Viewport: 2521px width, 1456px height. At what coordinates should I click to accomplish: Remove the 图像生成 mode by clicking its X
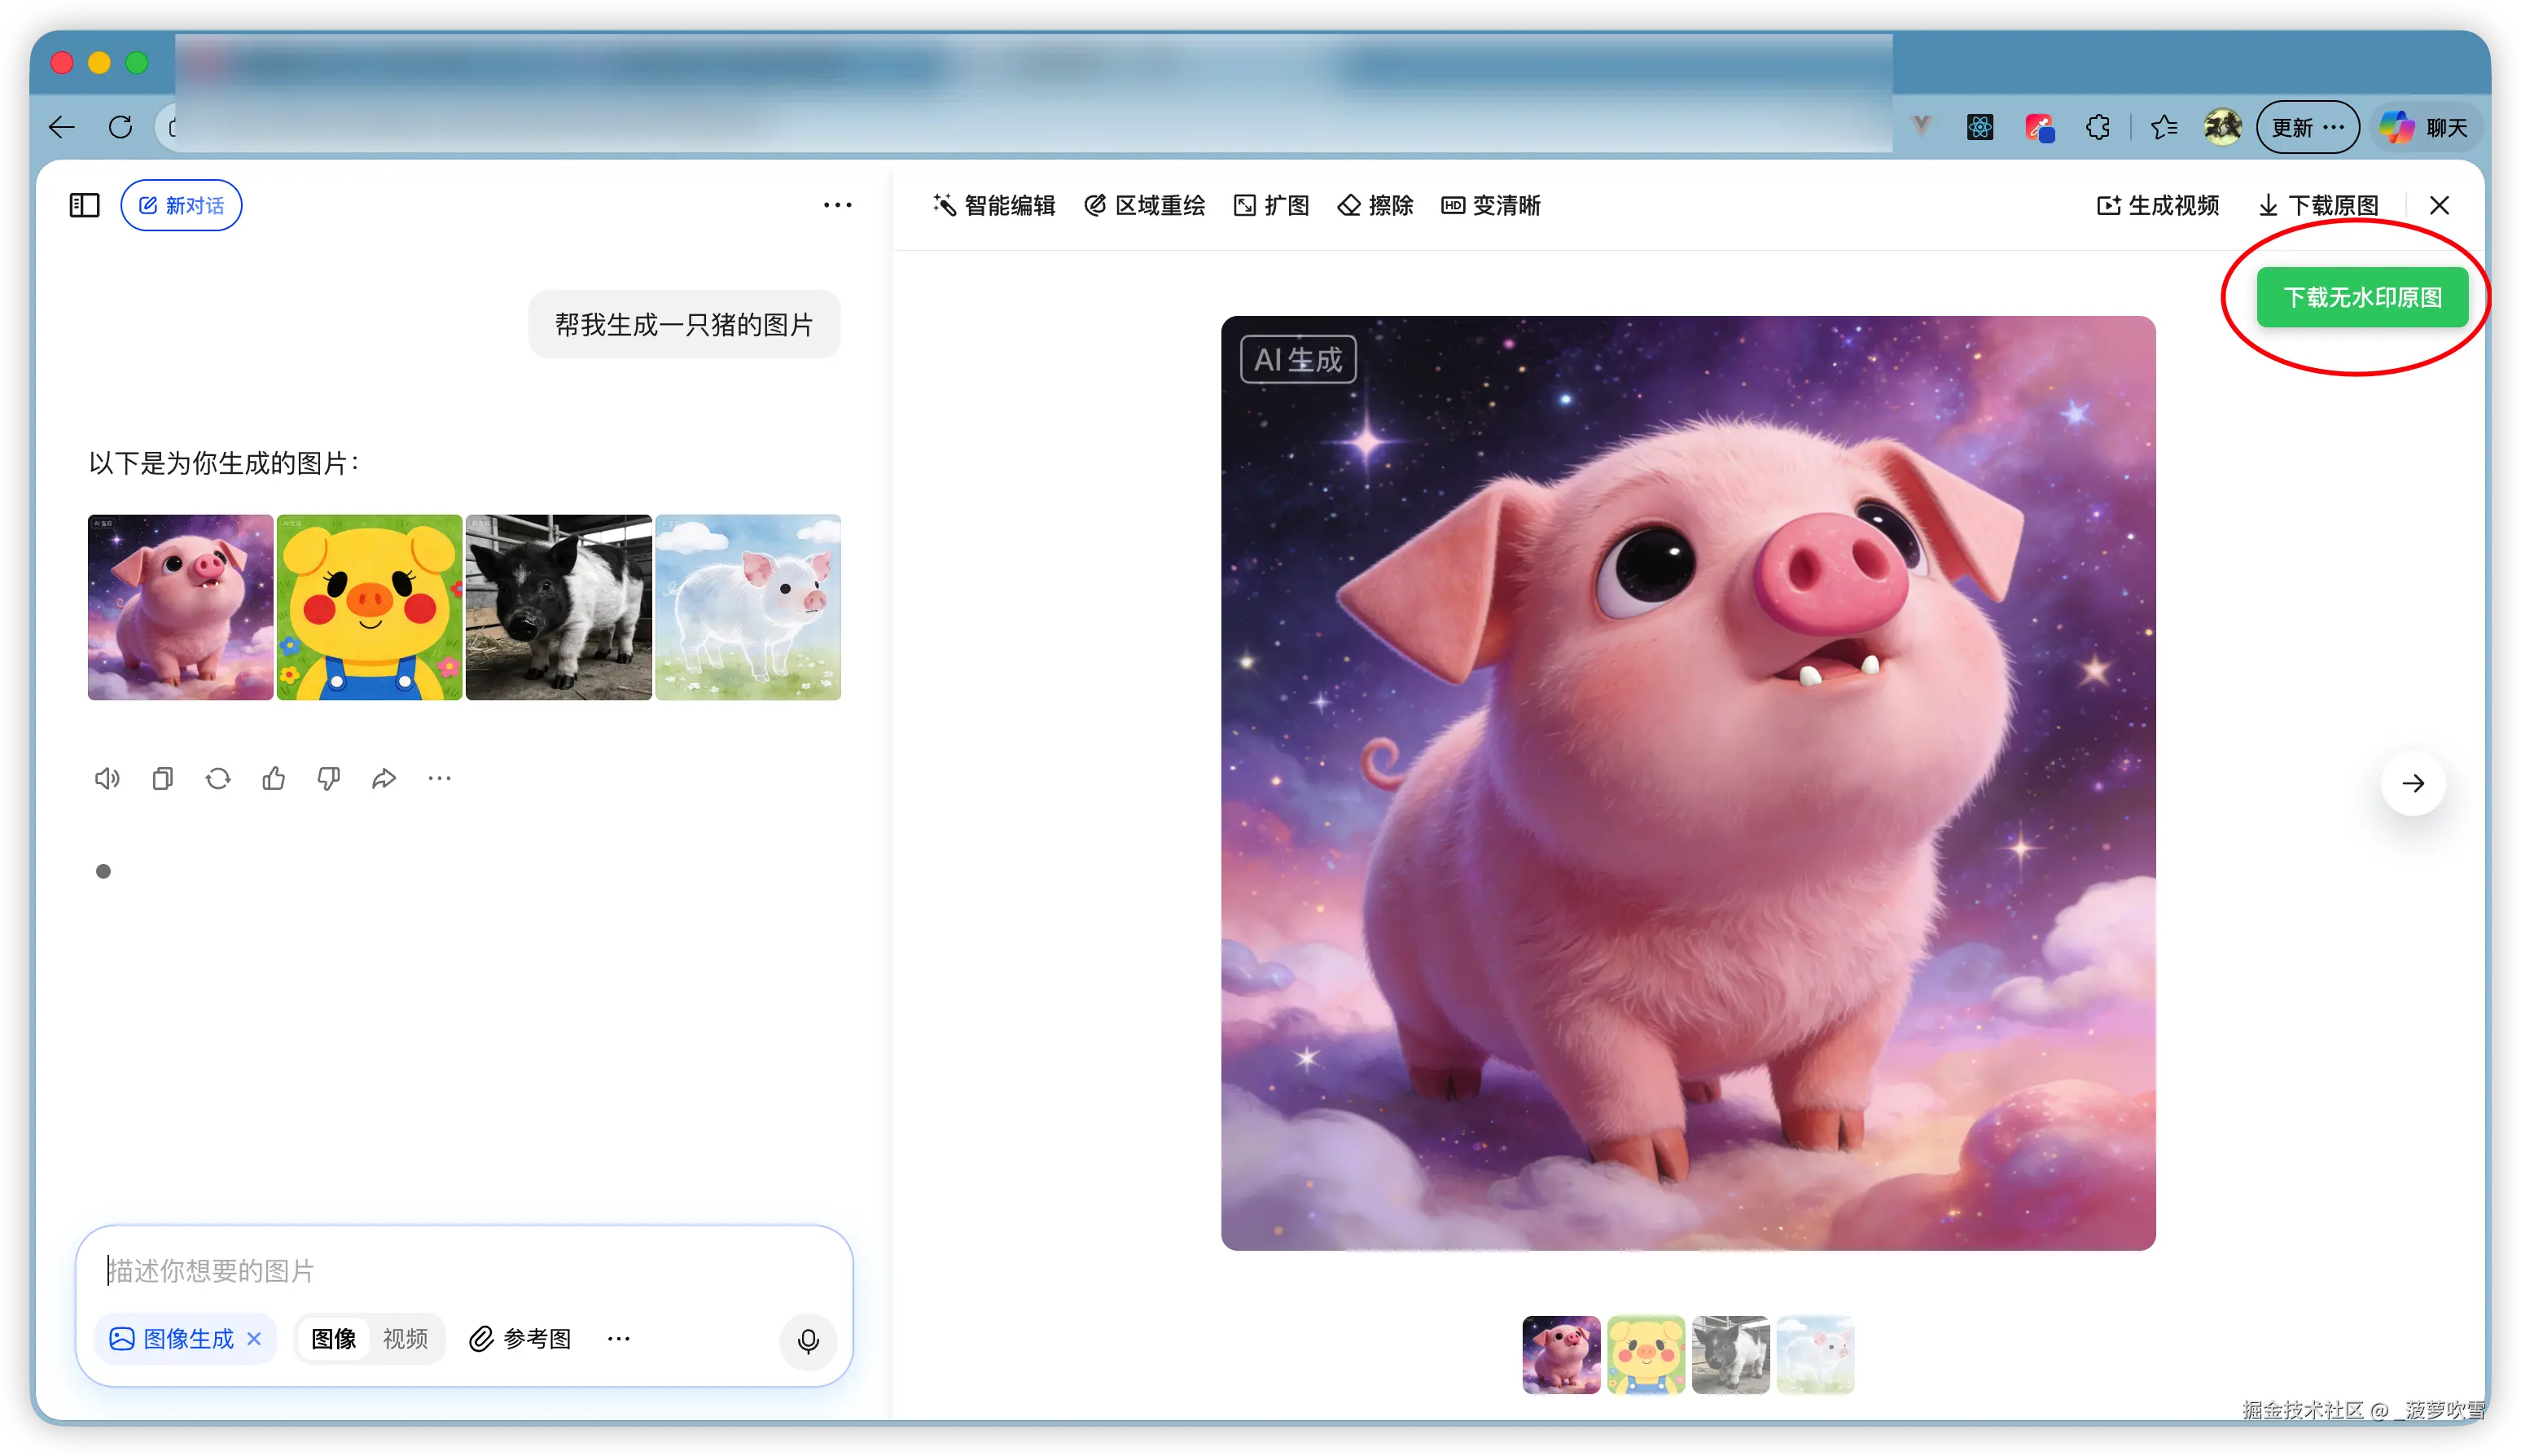pyautogui.click(x=254, y=1338)
